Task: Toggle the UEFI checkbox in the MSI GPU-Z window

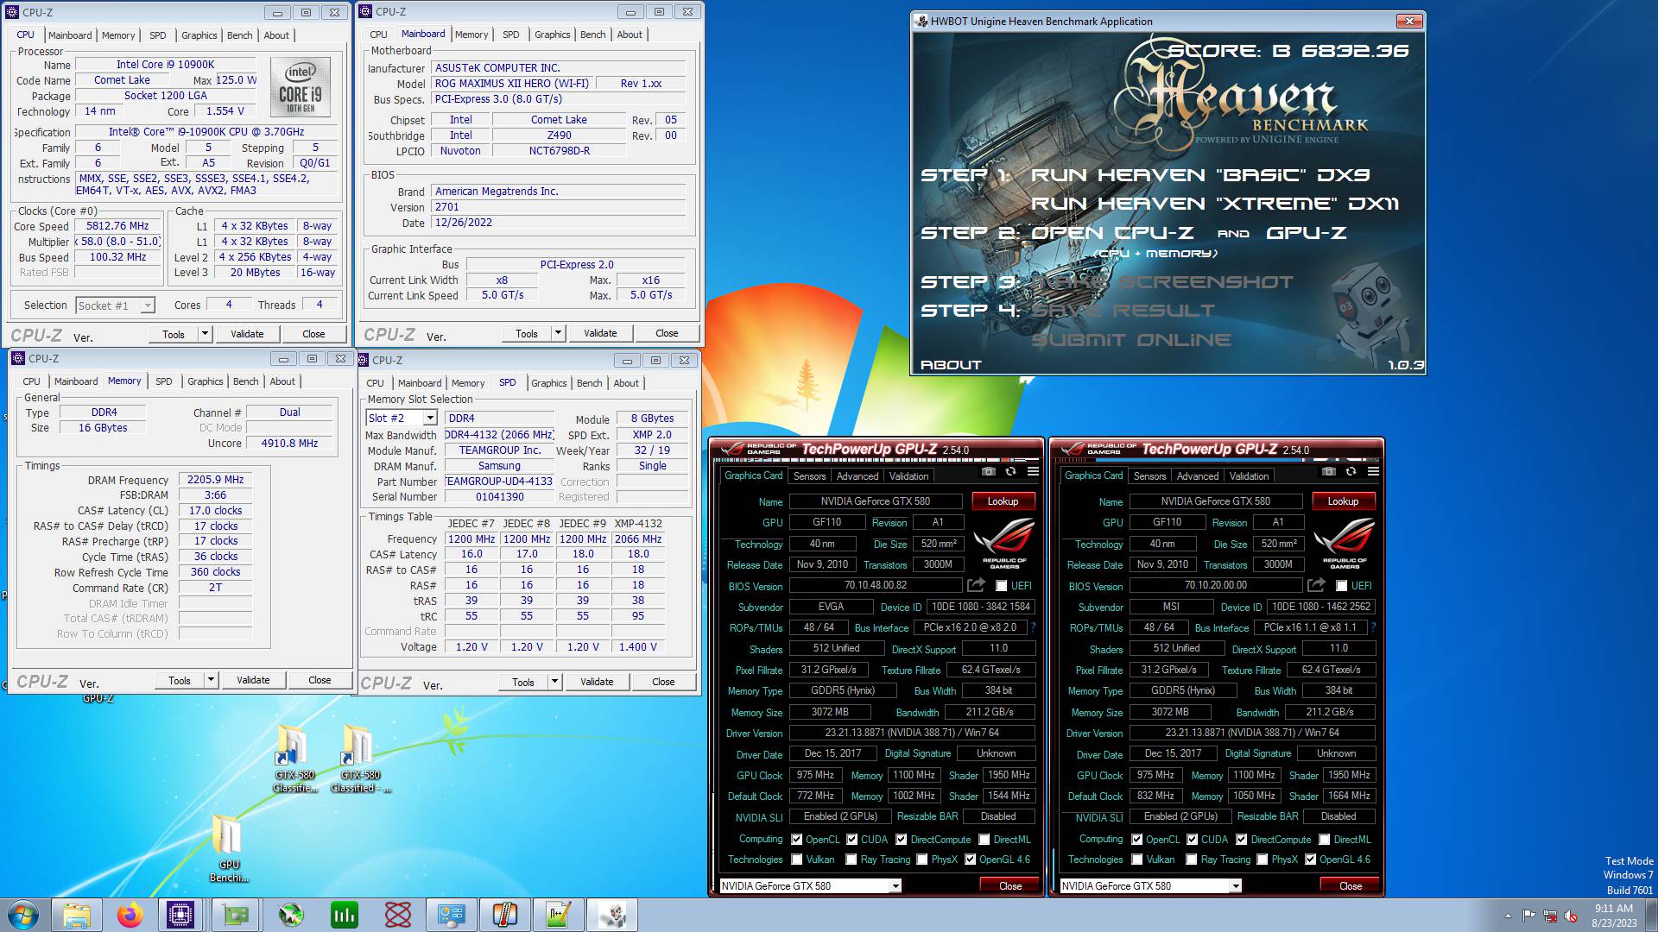Action: tap(1342, 586)
